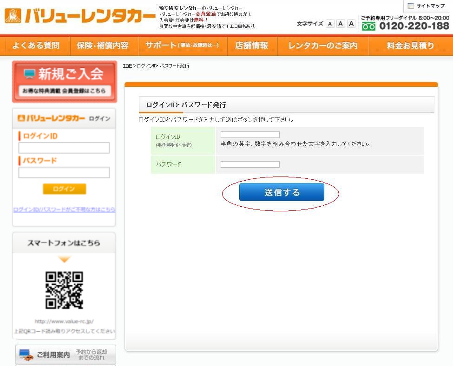Focus the sidebar パスワード input field
453x366 pixels.
point(64,172)
